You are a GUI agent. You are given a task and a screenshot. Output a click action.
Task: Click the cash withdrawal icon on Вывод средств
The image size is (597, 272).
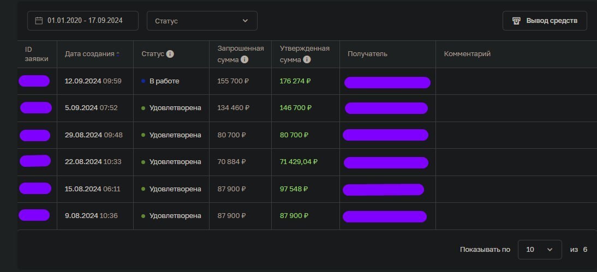(516, 21)
